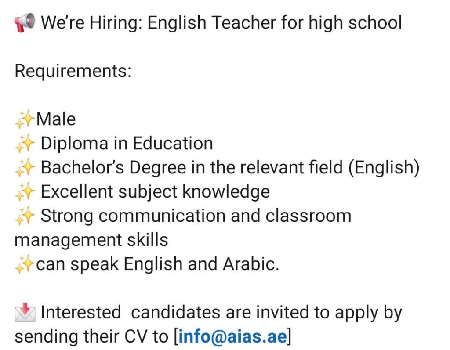Click the sparkle icon before Diploma in Education
450x350 pixels.
[25, 144]
